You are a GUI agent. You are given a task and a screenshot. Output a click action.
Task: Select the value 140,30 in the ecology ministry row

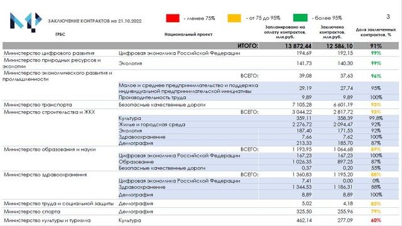point(345,63)
